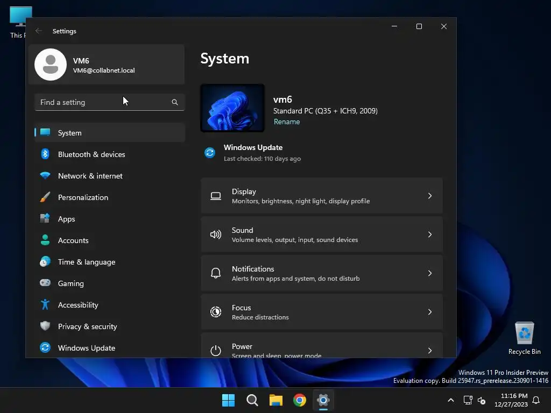The width and height of the screenshot is (551, 413).
Task: Expand the Focus settings chevron
Action: point(430,312)
